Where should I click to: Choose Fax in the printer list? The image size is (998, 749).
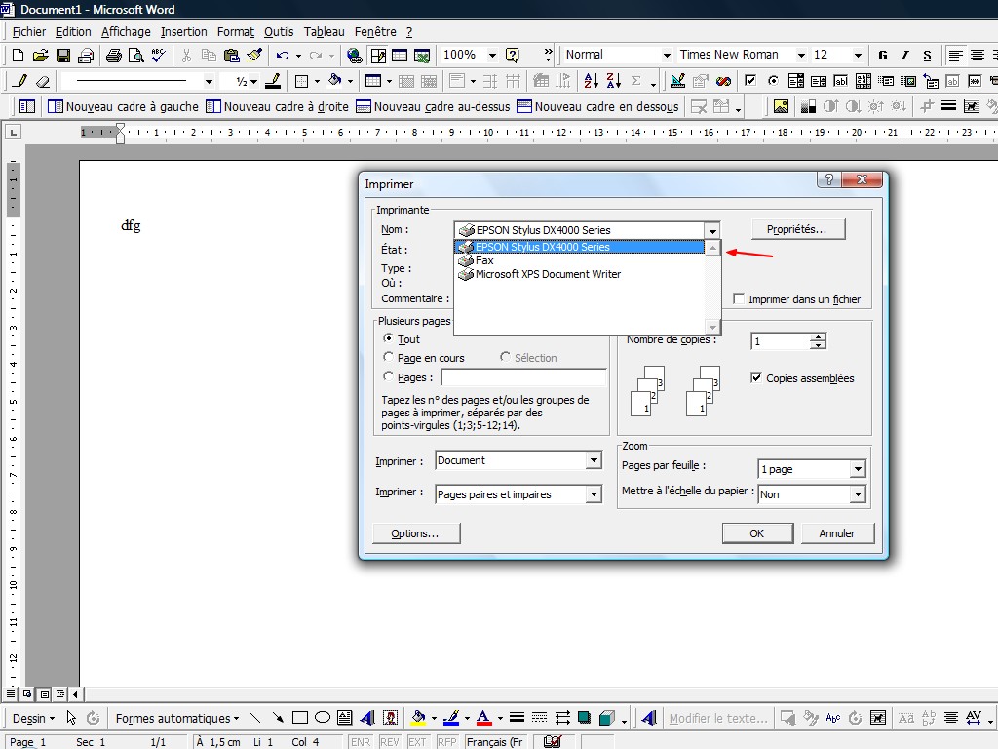(x=580, y=260)
